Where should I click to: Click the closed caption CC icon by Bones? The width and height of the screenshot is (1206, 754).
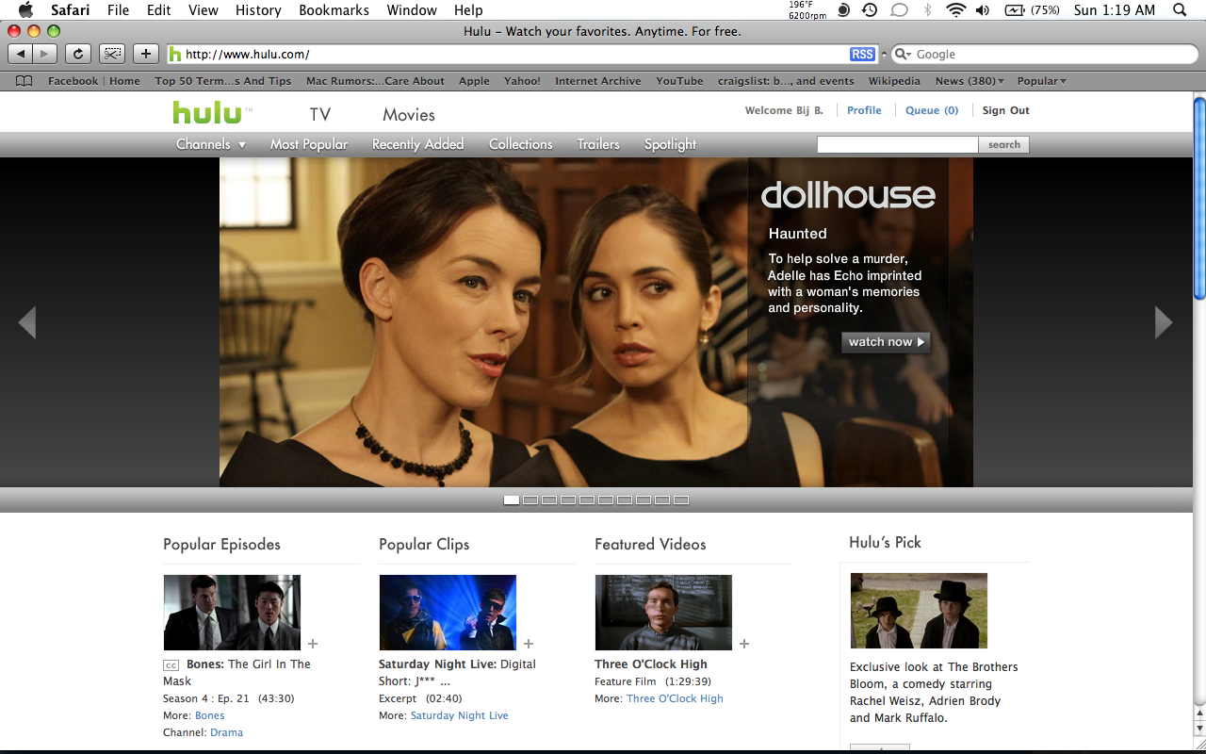pos(171,665)
